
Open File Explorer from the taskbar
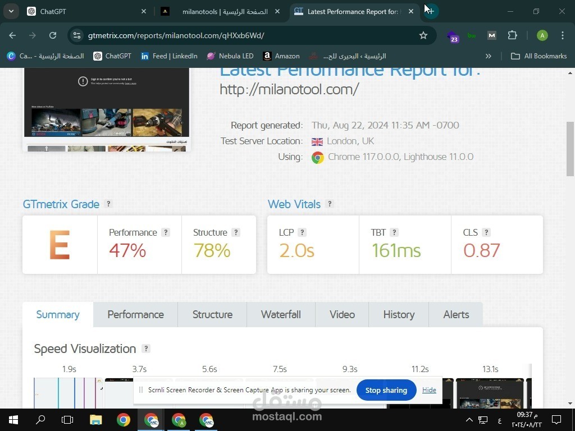[95, 420]
